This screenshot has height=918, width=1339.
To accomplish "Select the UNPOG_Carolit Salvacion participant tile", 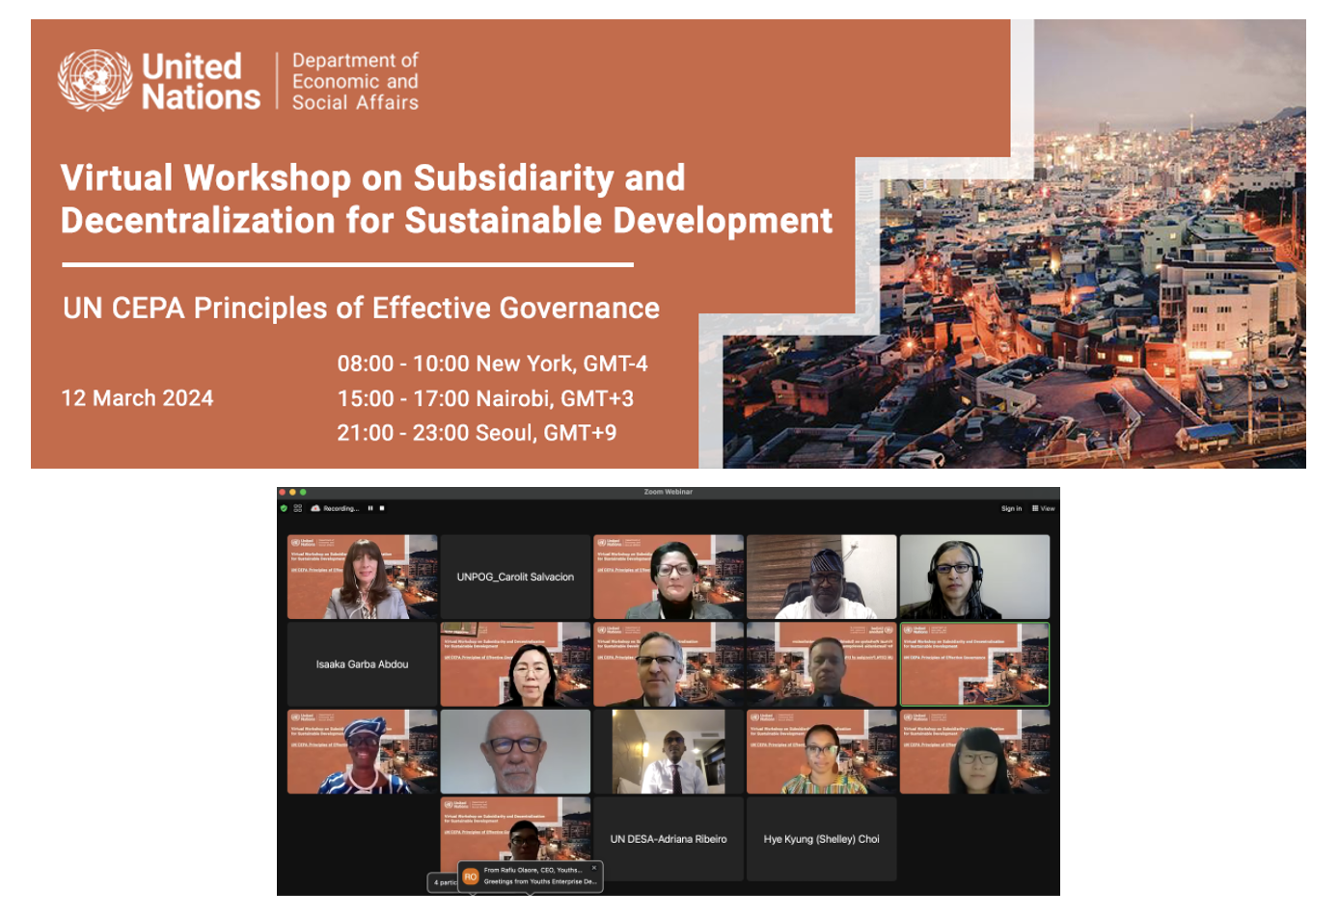I will pyautogui.click(x=515, y=577).
